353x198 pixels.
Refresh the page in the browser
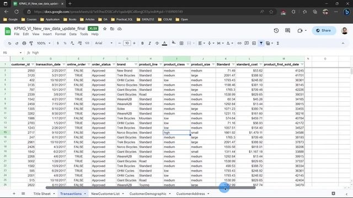click(17, 12)
